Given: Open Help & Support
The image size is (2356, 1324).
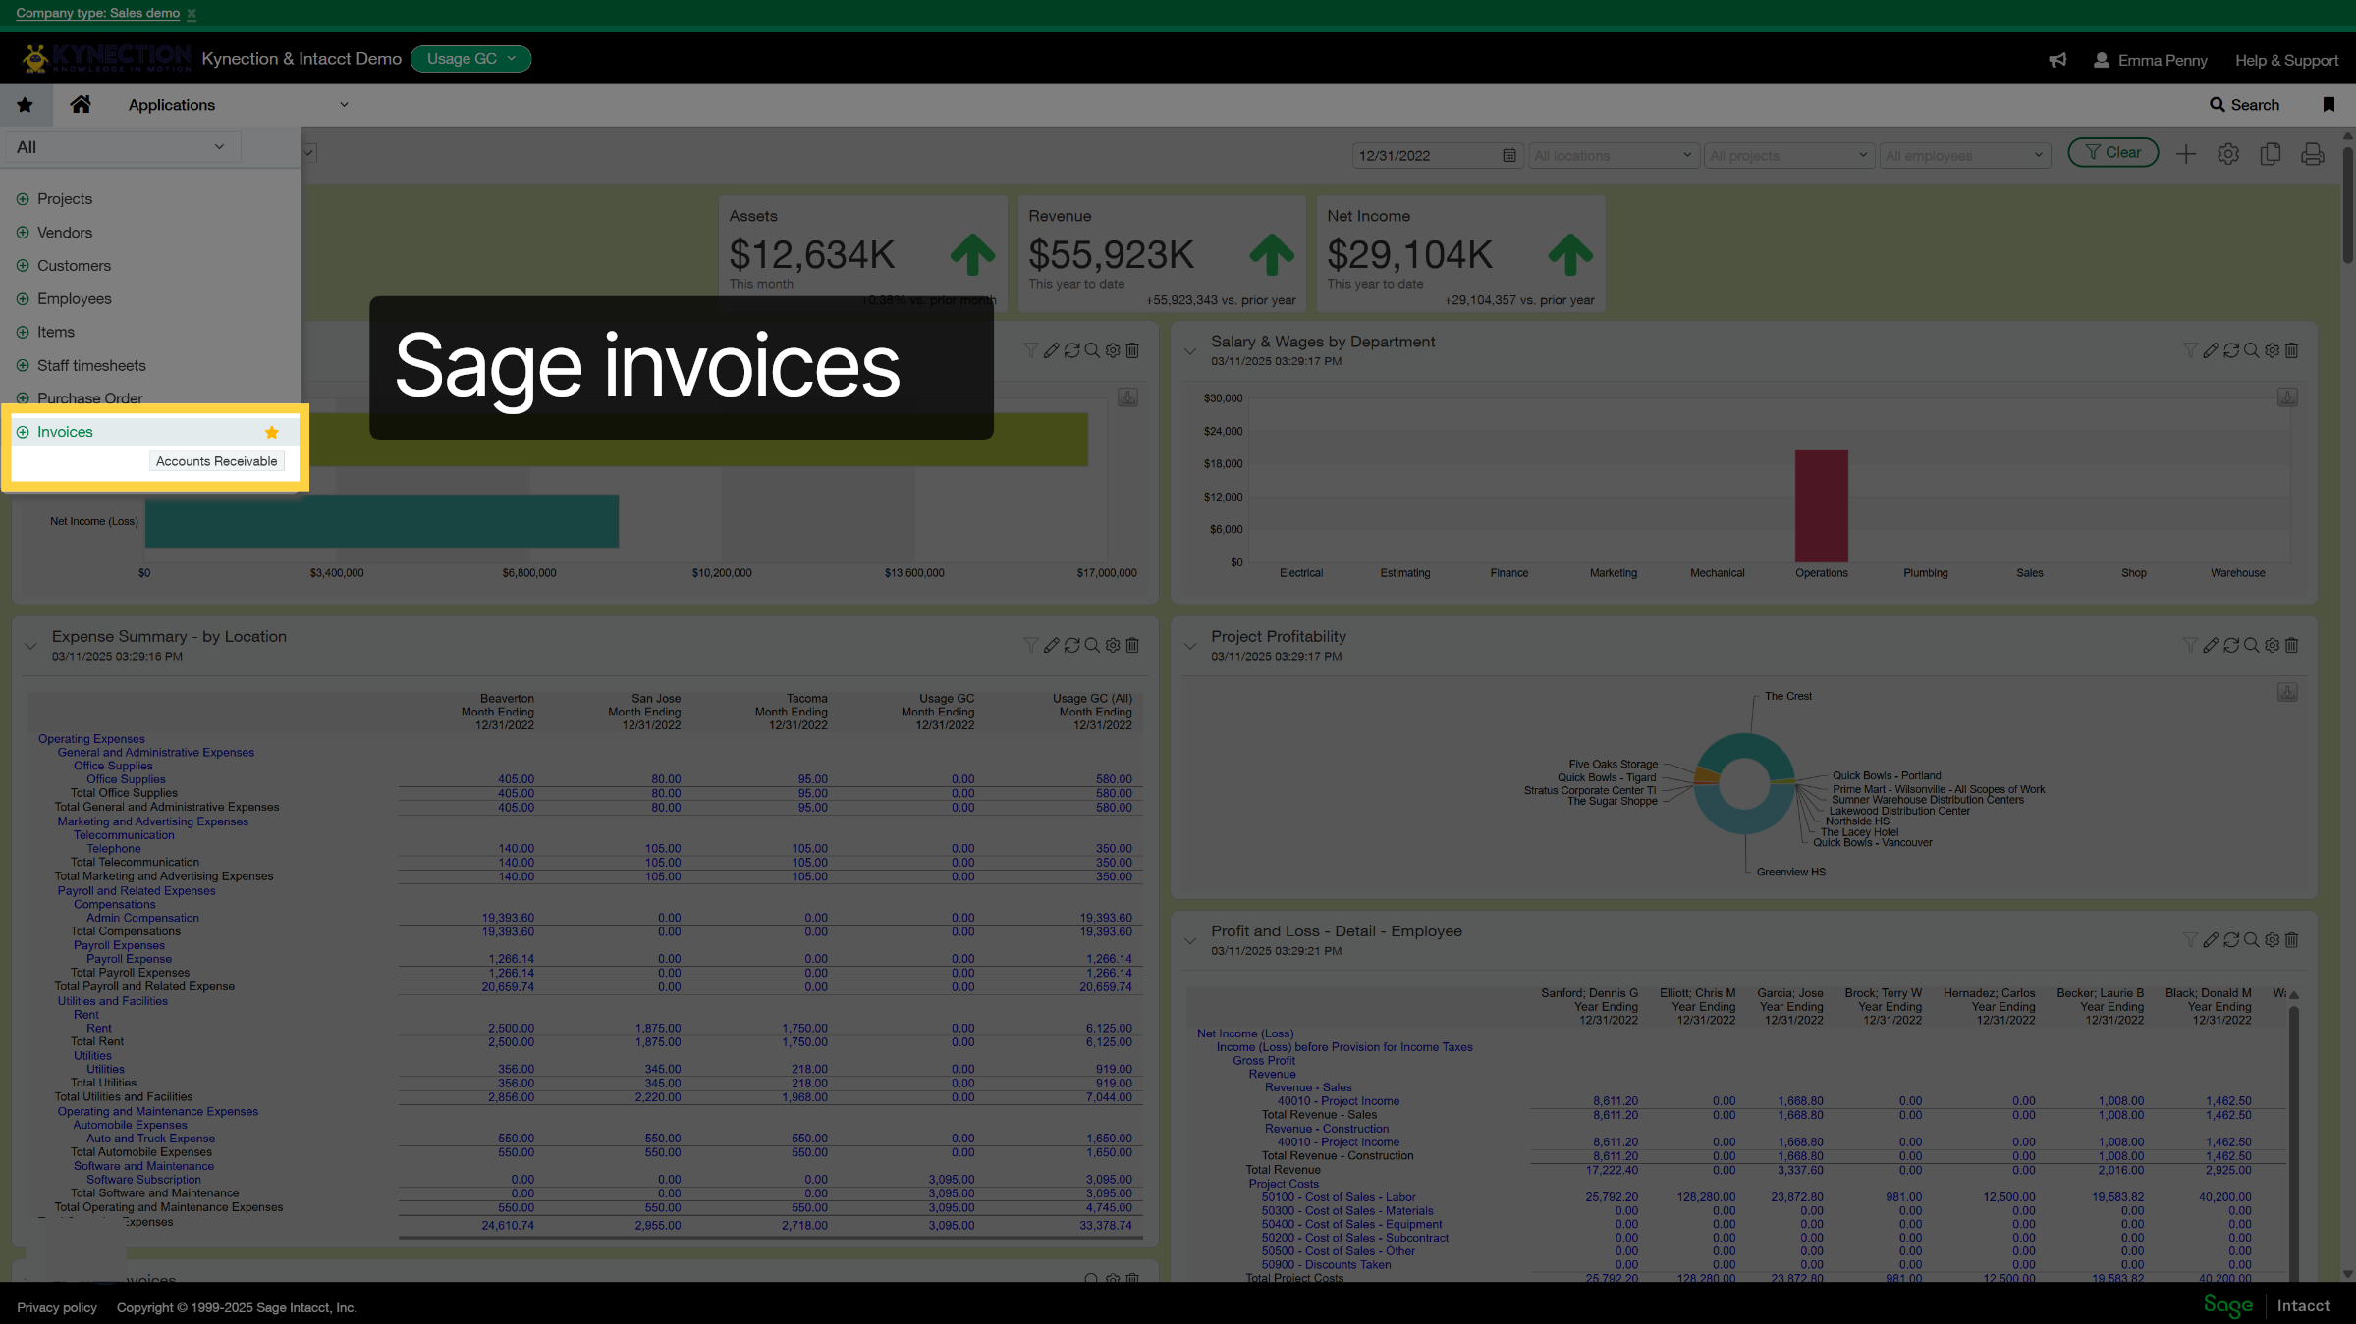Looking at the screenshot, I should pyautogui.click(x=2286, y=60).
